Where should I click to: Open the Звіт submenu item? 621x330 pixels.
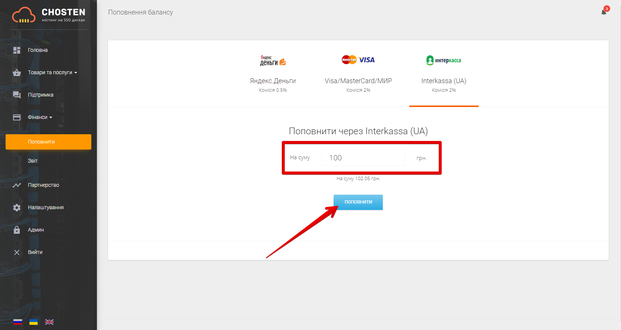click(x=33, y=161)
